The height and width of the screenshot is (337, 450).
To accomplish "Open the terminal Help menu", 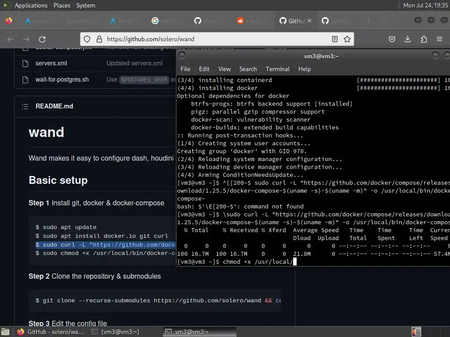I will tap(305, 69).
